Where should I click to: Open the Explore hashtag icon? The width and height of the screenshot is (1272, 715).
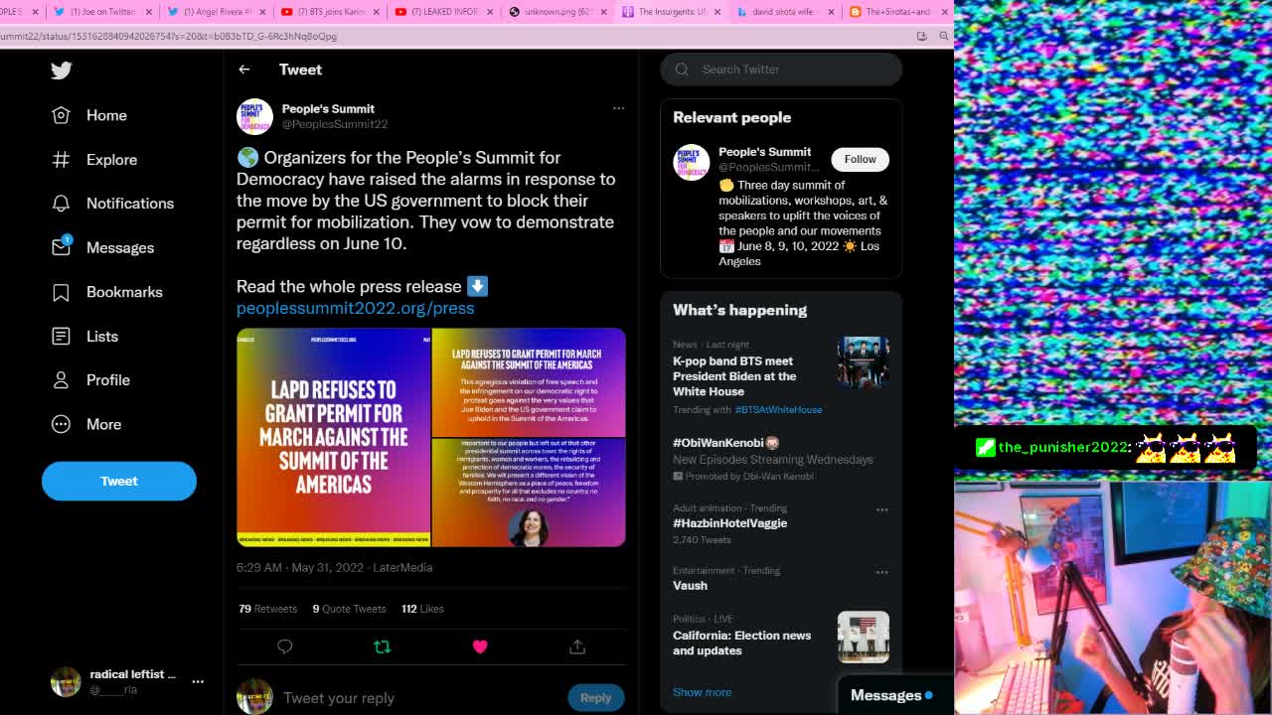coord(61,159)
